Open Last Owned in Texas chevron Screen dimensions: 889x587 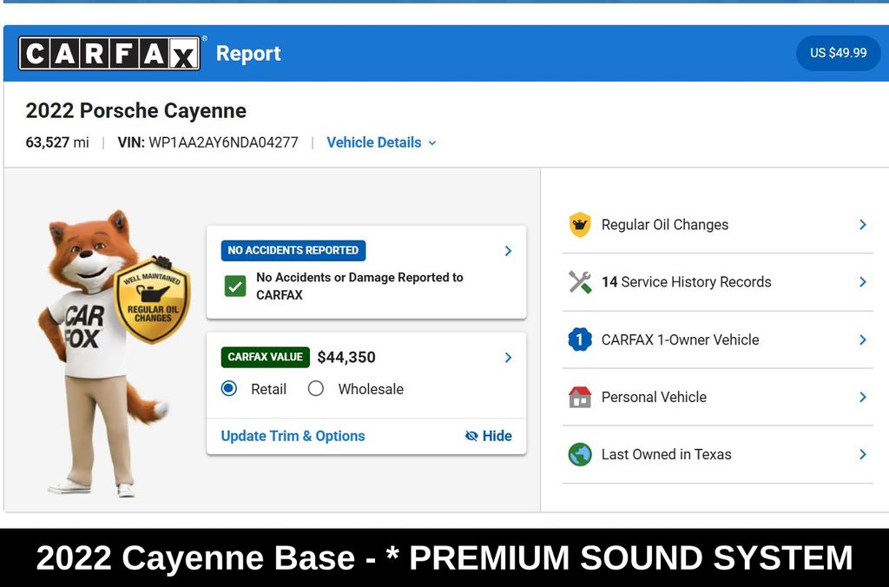tap(862, 454)
